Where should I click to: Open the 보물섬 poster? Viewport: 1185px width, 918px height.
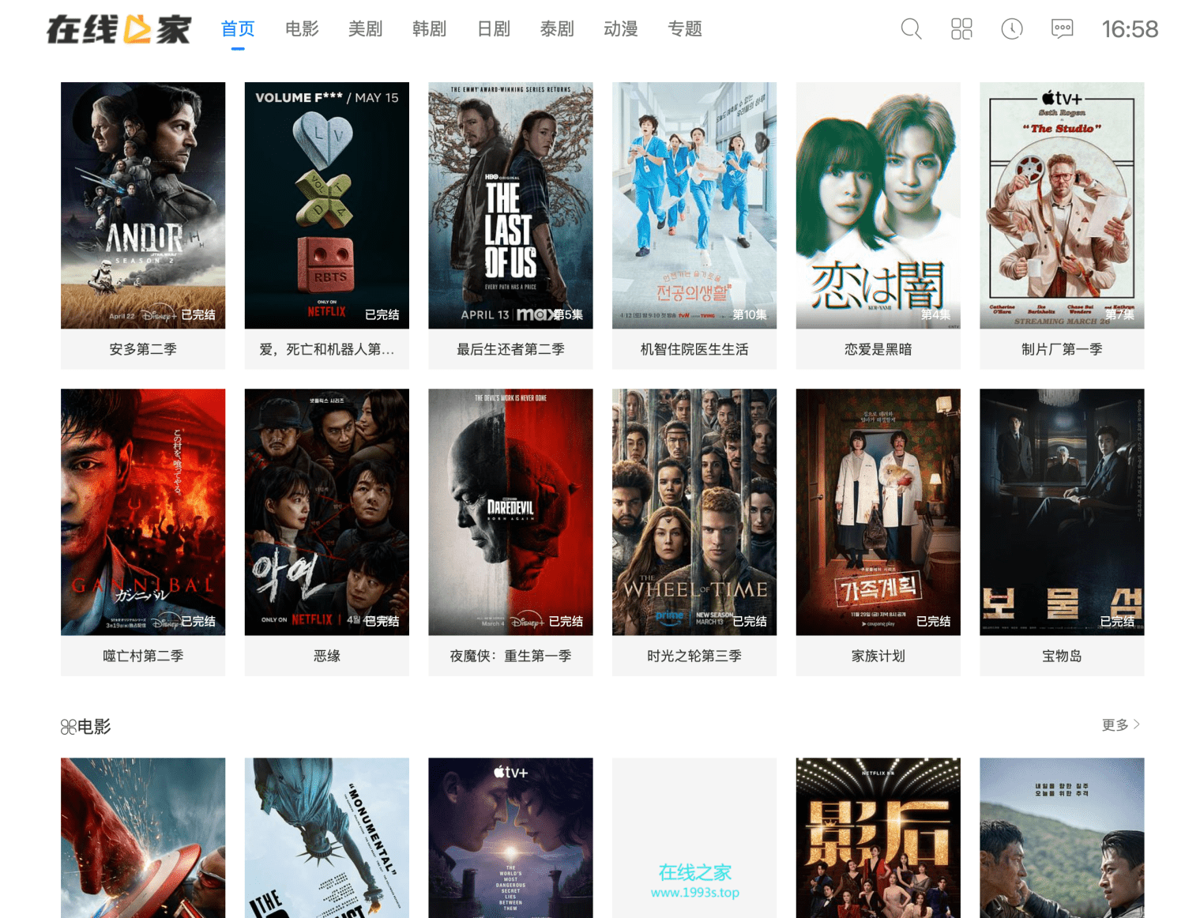tap(1062, 512)
